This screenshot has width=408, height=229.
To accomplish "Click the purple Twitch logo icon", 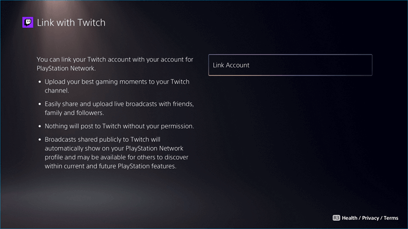I will point(27,22).
